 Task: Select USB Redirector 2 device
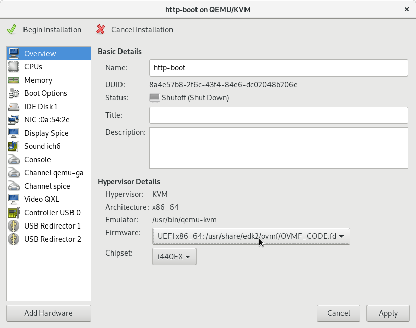(52, 239)
